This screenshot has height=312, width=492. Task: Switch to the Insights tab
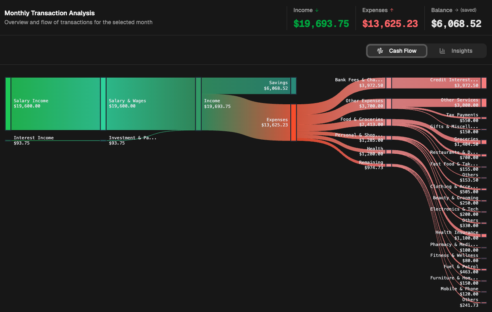456,51
